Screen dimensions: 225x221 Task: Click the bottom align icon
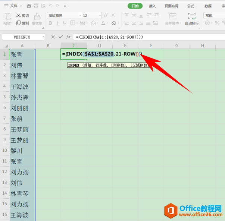[x=141, y=15]
